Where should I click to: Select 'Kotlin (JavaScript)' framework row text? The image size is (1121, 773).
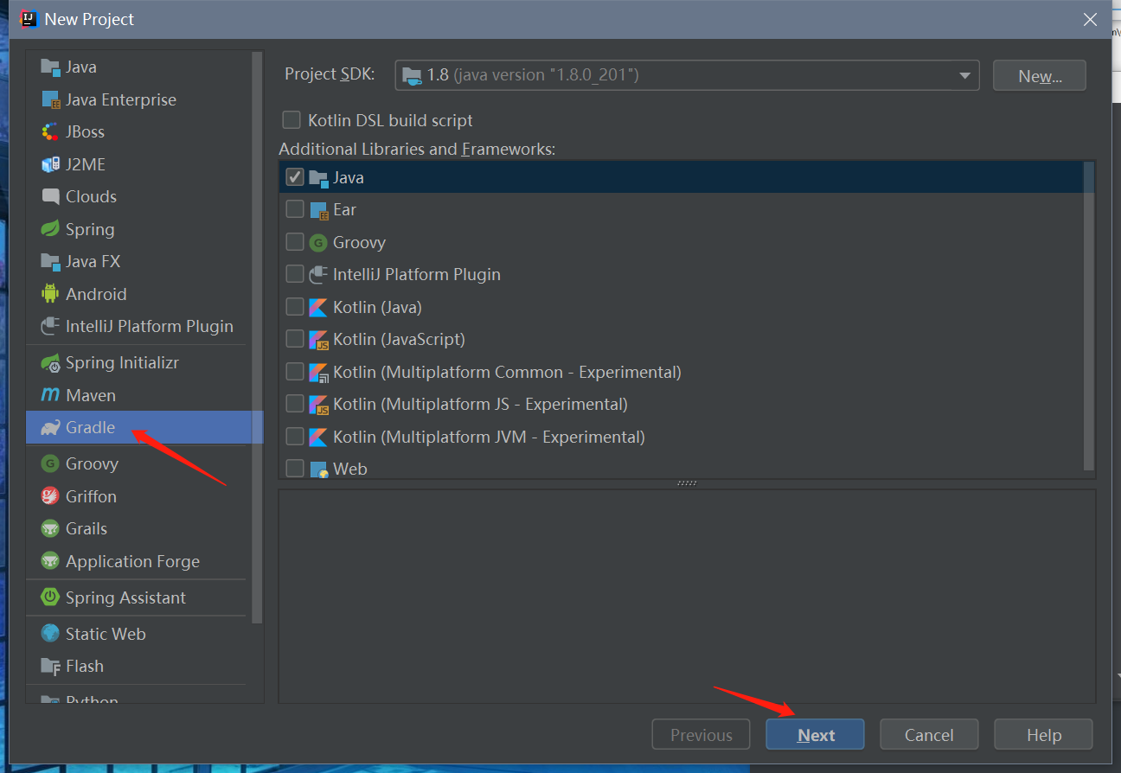click(399, 340)
